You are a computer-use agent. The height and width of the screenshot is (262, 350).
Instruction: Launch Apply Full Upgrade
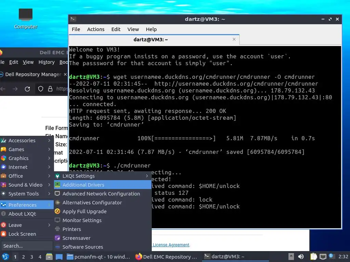103,212
